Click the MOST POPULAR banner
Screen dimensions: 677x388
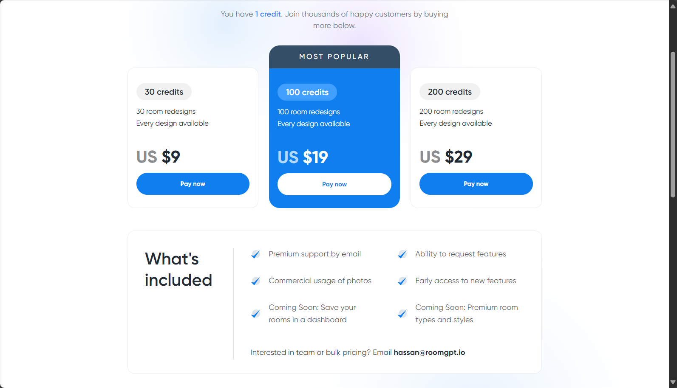[334, 57]
